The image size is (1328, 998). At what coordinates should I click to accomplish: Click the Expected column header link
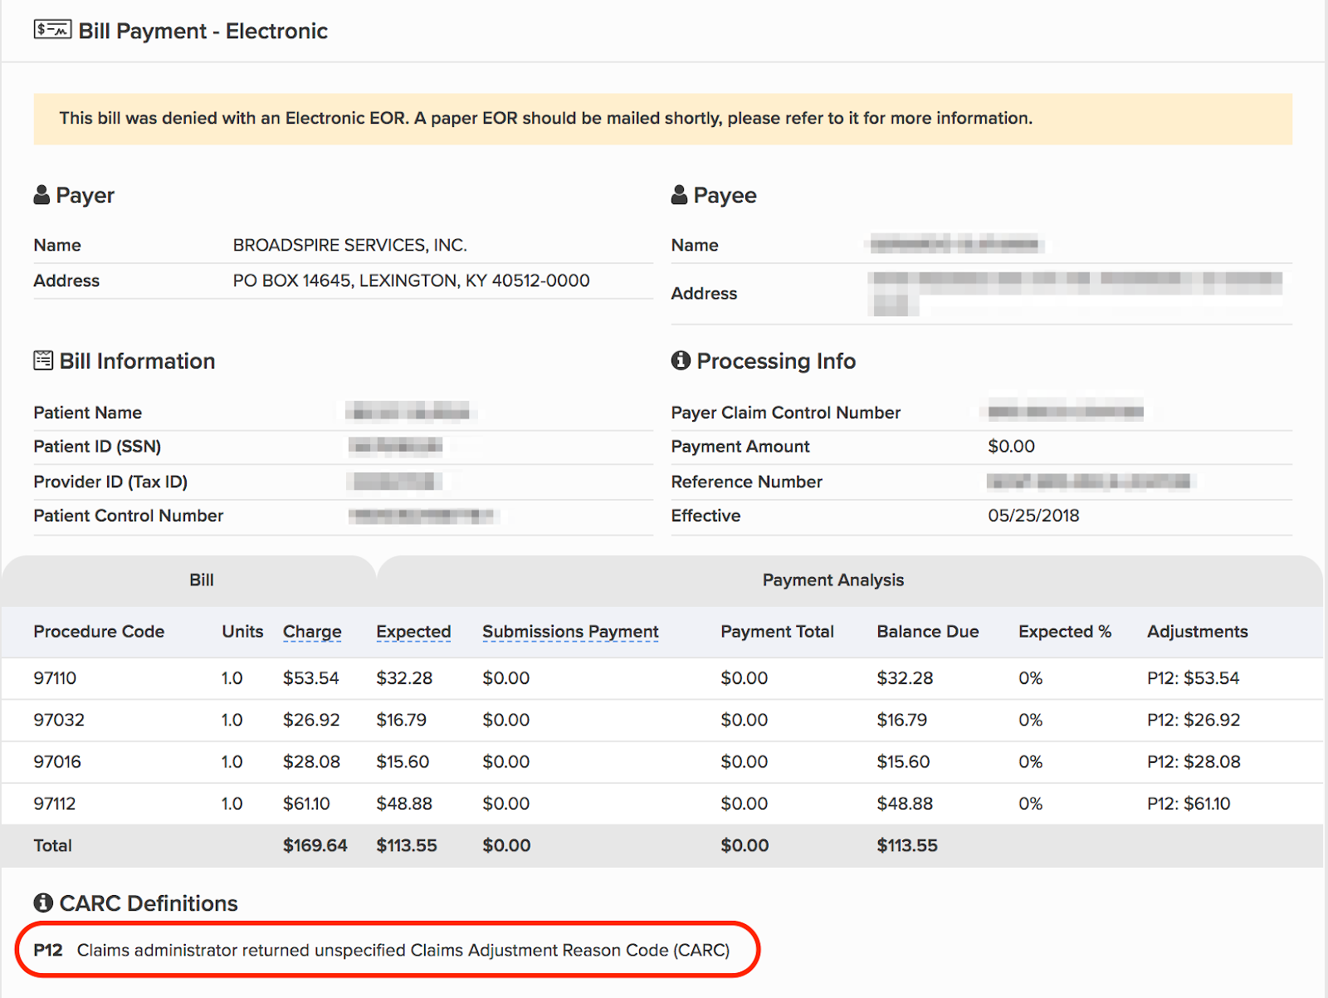[x=413, y=632]
